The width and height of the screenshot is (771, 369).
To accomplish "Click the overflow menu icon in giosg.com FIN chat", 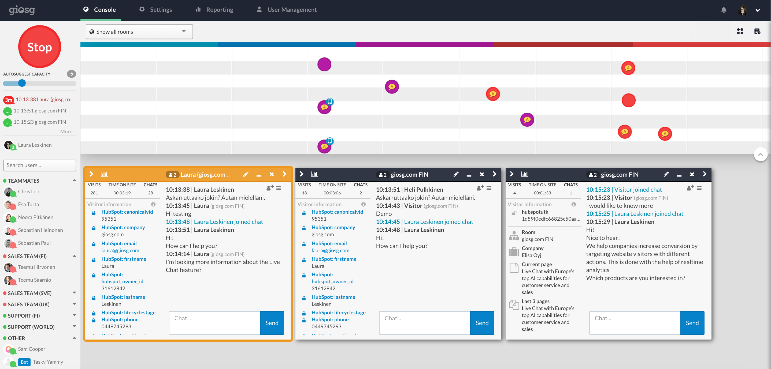I will [489, 189].
